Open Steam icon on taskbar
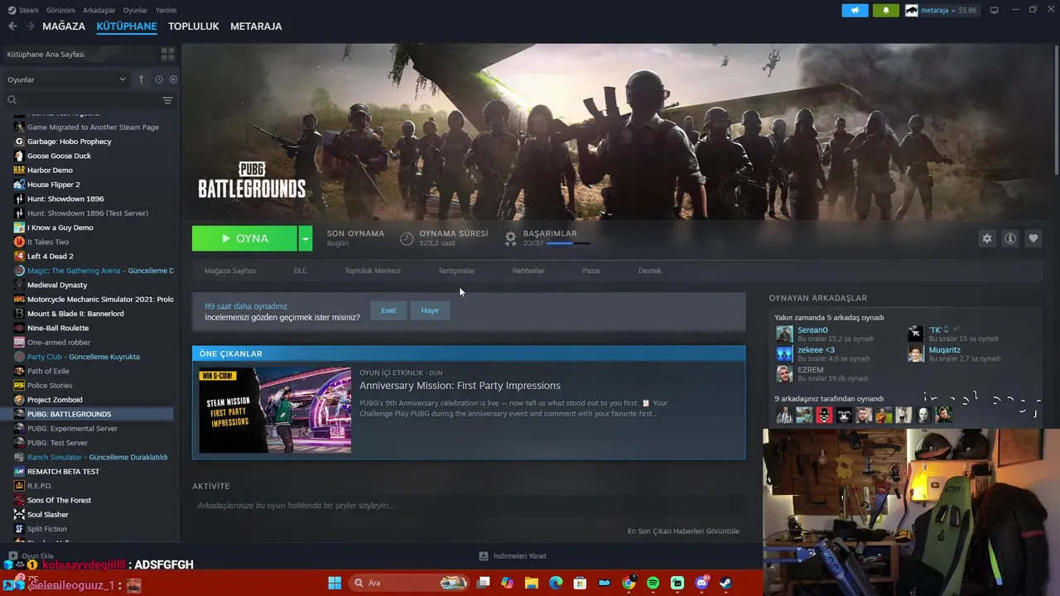This screenshot has width=1060, height=596. 725,583
